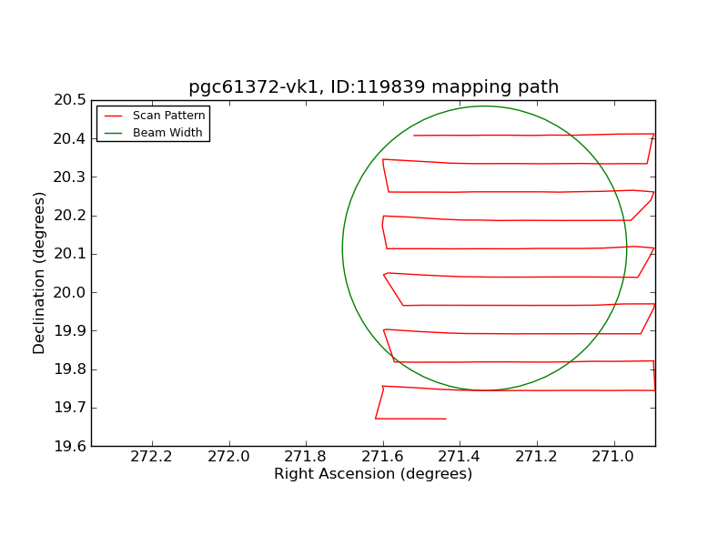Image resolution: width=728 pixels, height=546 pixels.
Task: Select the 'Scan Pattern' legend label
Action: (x=169, y=116)
